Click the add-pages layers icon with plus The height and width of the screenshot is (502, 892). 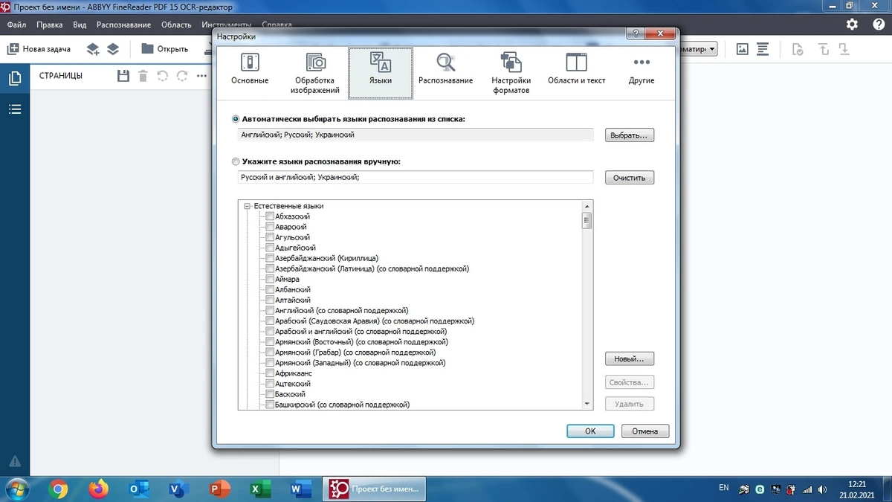tap(93, 49)
